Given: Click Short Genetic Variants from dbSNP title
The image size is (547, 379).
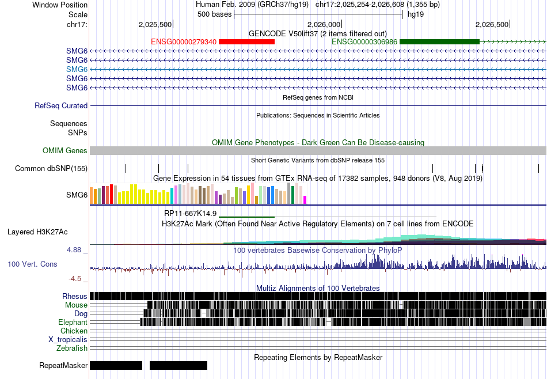Looking at the screenshot, I should point(318,160).
